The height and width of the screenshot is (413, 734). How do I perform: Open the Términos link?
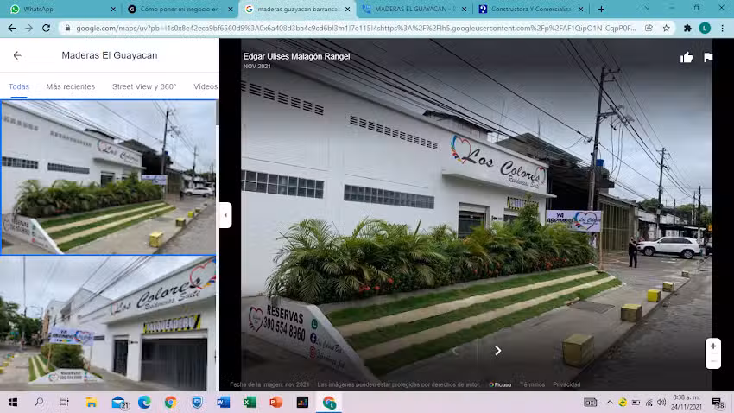coord(532,384)
